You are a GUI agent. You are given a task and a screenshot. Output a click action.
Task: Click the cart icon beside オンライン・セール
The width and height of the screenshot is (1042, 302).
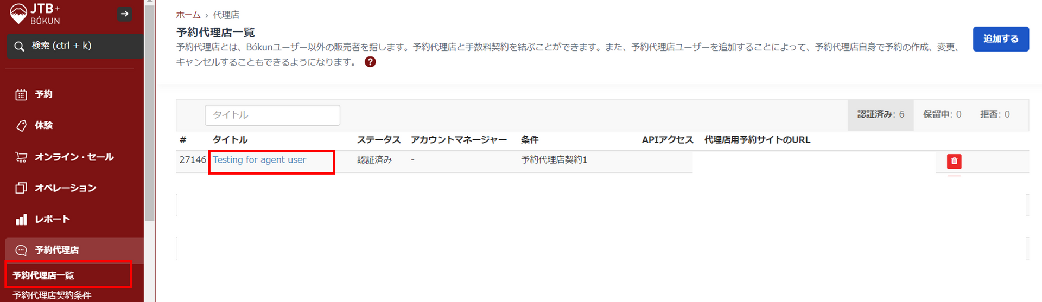(x=21, y=157)
